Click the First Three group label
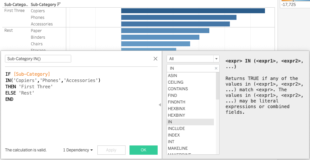The image size is (310, 160). pos(14,11)
